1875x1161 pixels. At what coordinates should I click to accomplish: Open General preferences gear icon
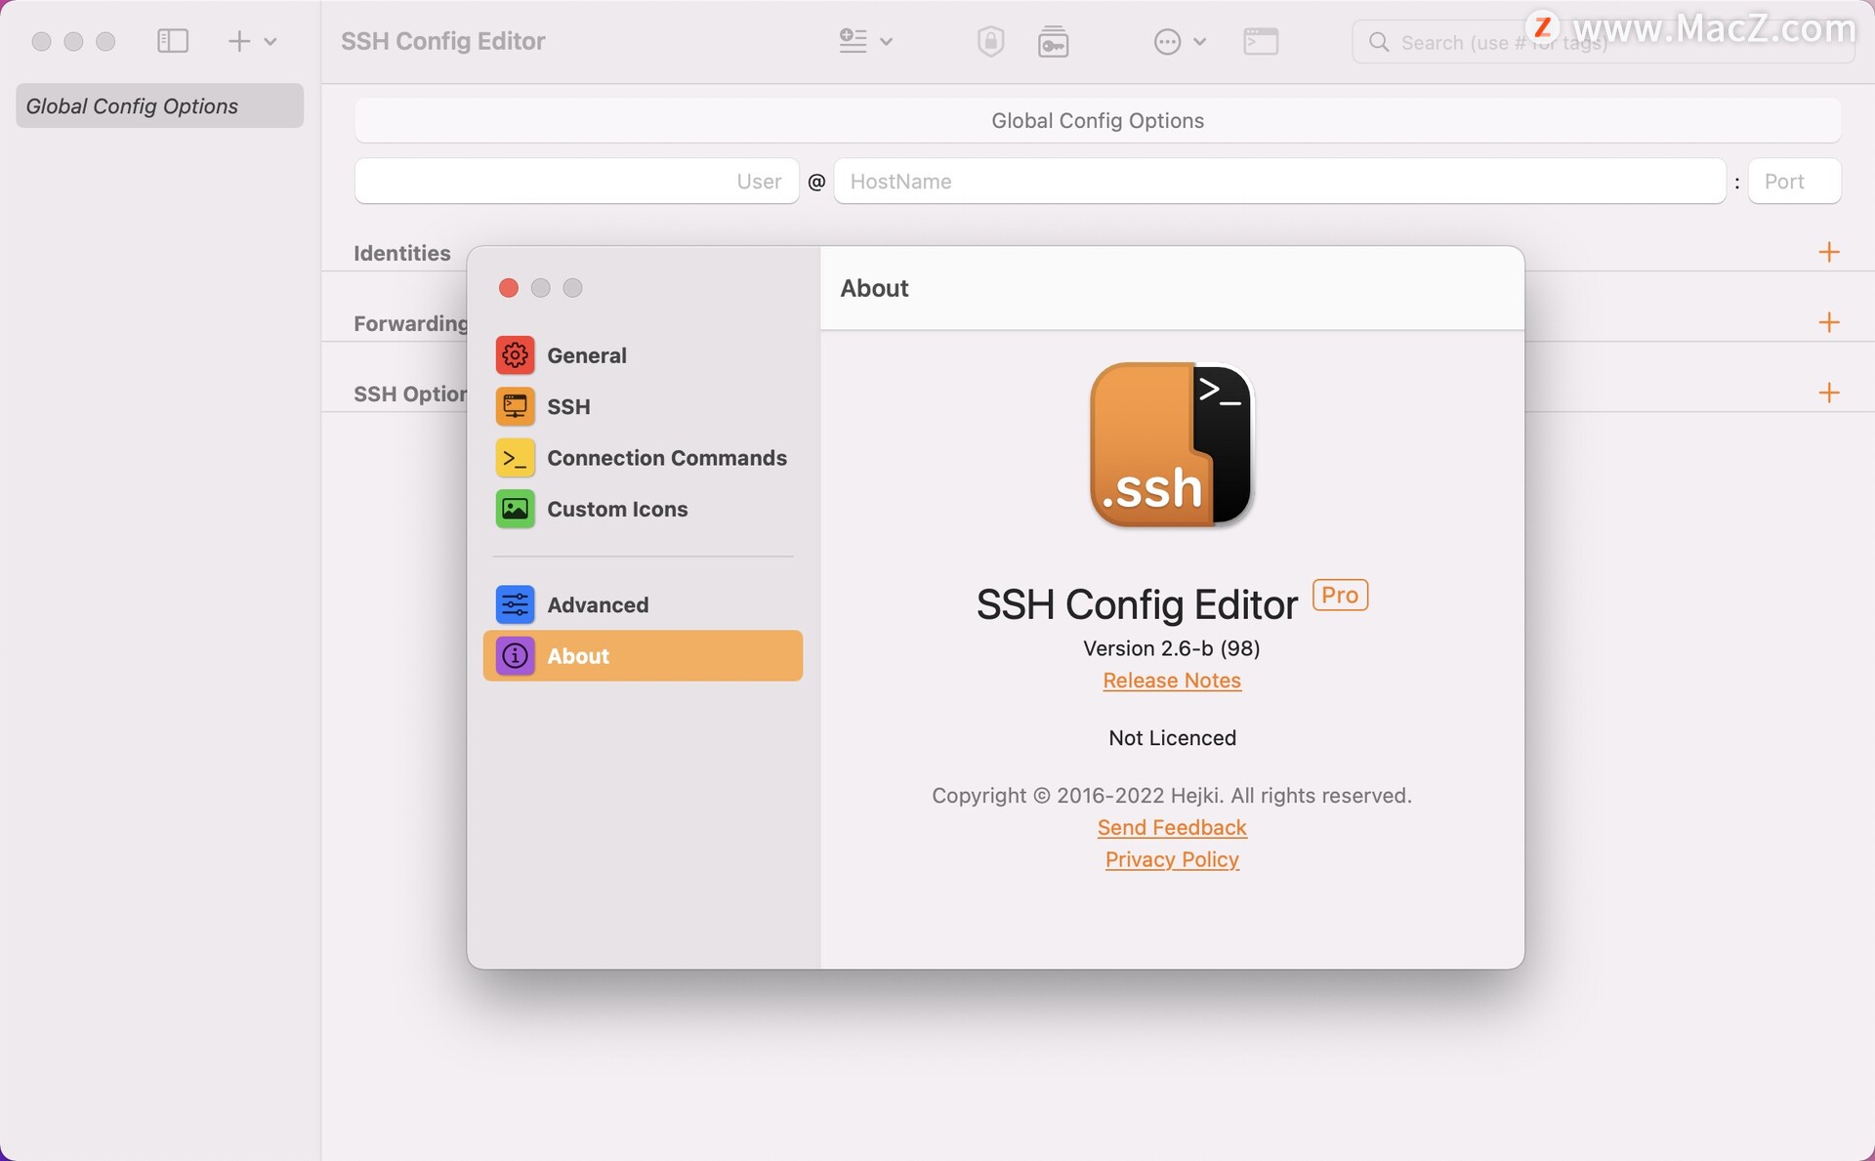pos(515,355)
